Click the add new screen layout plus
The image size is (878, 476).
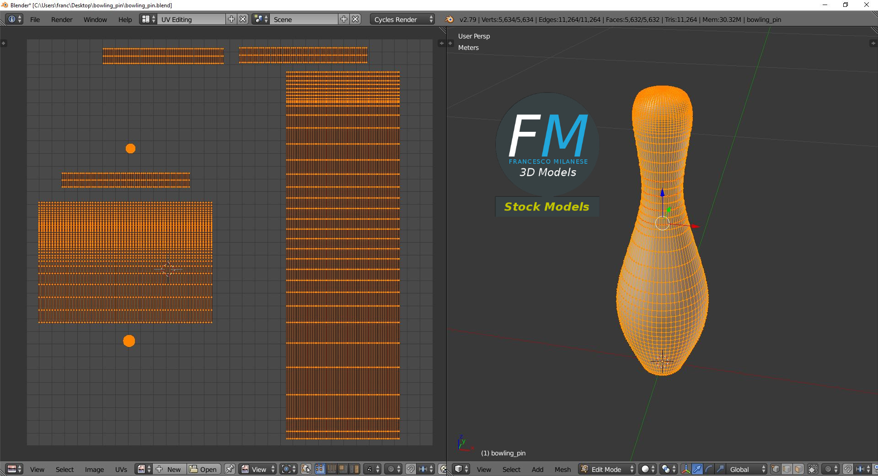tap(231, 19)
